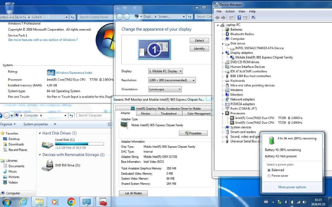This screenshot has width=332, height=207.
Task: Click the Control Panel taskbar button
Action: coord(87,202)
